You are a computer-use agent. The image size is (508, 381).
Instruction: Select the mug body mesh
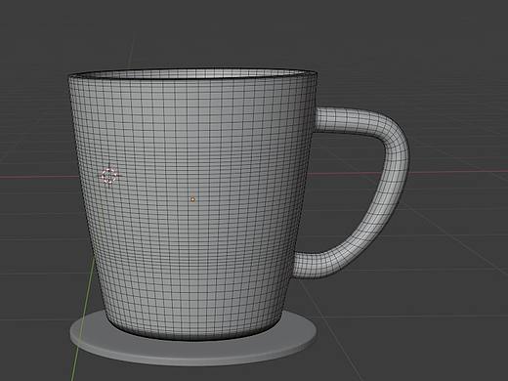tap(192, 203)
